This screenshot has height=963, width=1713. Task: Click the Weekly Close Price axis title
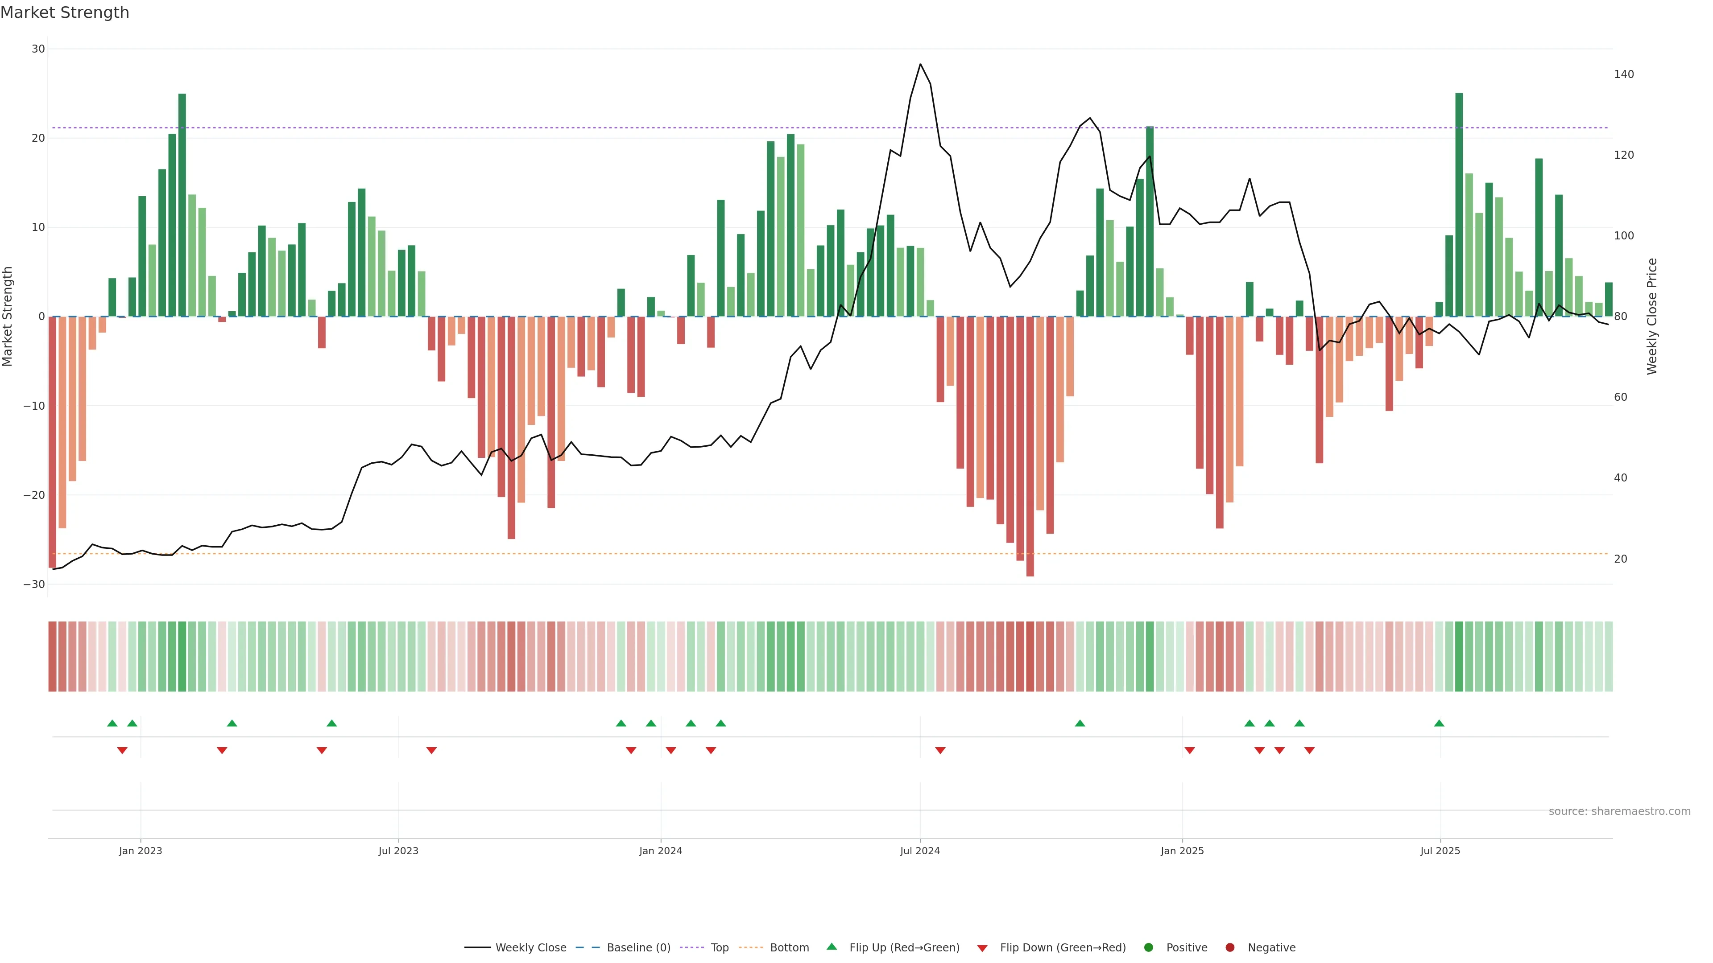(1652, 317)
